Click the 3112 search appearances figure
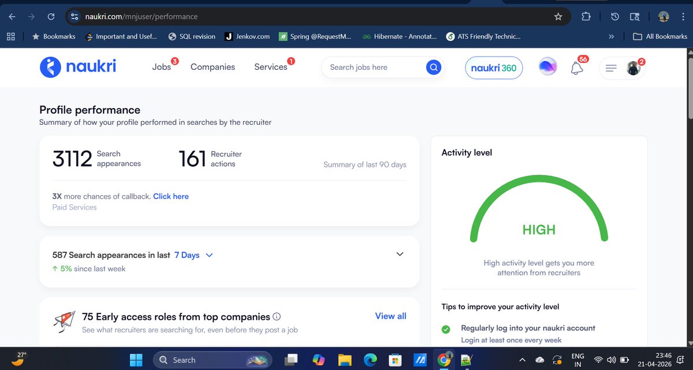 [x=72, y=159]
